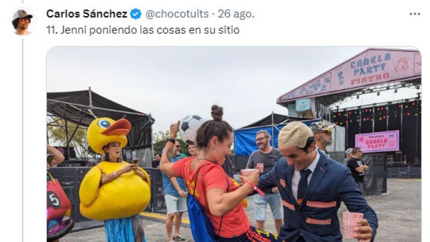Open the @chocotuits handle link
This screenshot has width=430, height=242.
177,13
